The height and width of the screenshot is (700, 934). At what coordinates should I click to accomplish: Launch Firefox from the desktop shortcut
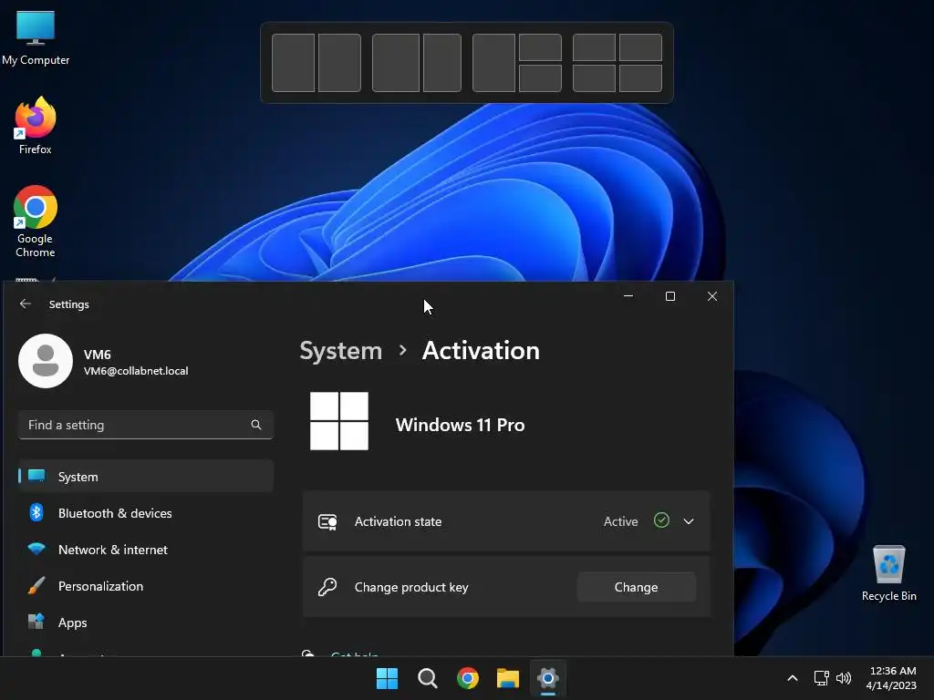(36, 126)
